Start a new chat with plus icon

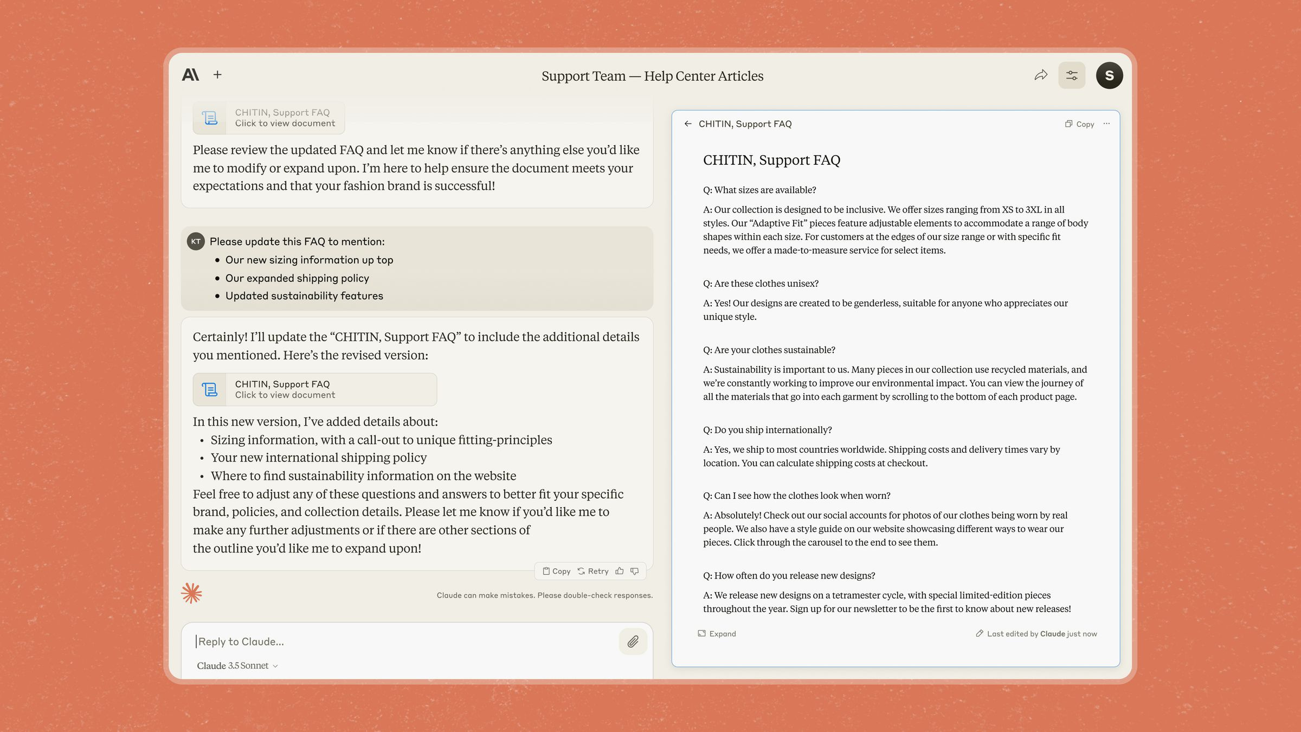tap(217, 75)
